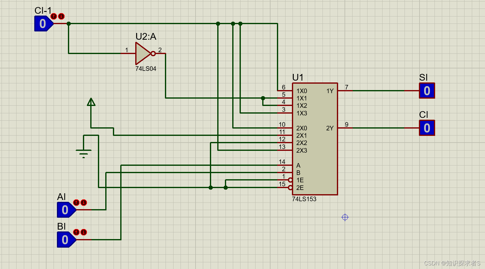Viewport: 485px width, 269px height.
Task: Click the up arrow on AI input
Action: point(76,202)
